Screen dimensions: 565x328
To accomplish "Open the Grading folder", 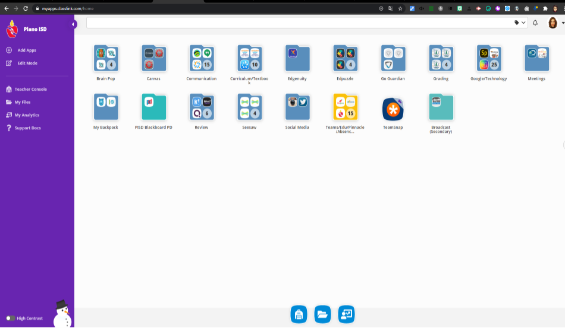I will 441,59.
